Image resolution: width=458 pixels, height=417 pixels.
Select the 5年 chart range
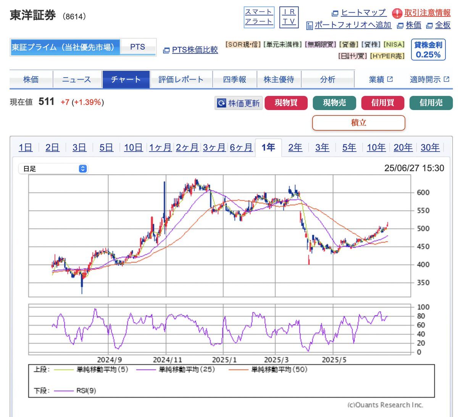(349, 148)
